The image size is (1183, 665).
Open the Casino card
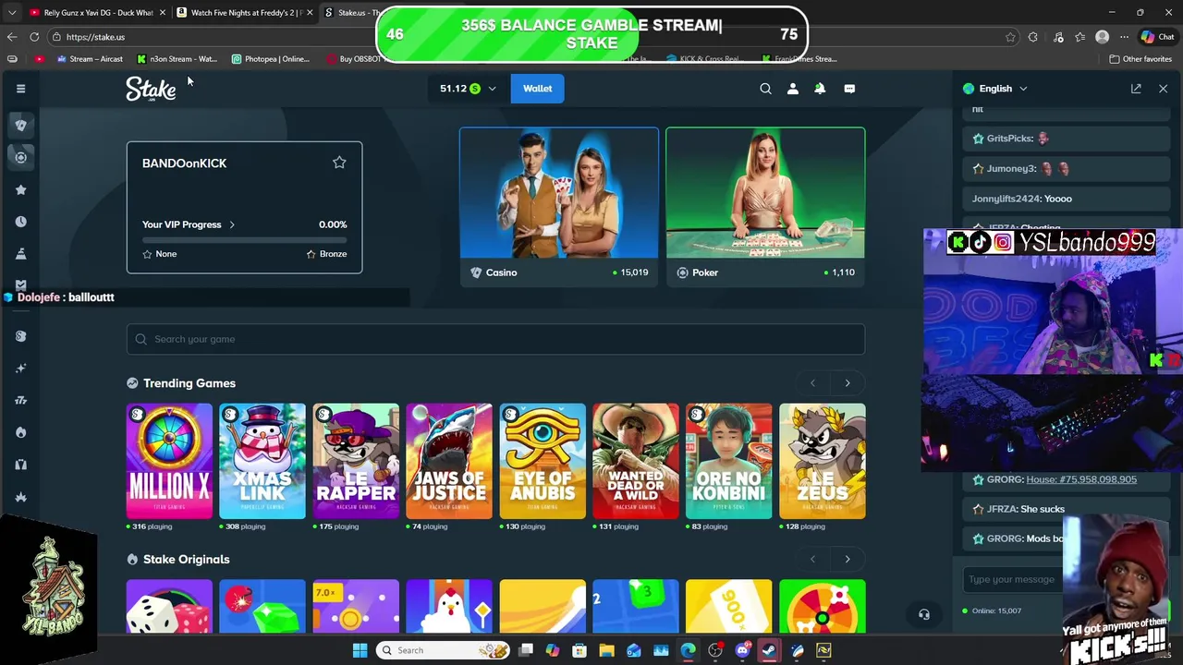coord(559,207)
